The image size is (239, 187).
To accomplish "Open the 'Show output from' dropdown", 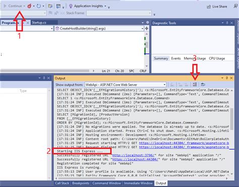I will 126,84.
